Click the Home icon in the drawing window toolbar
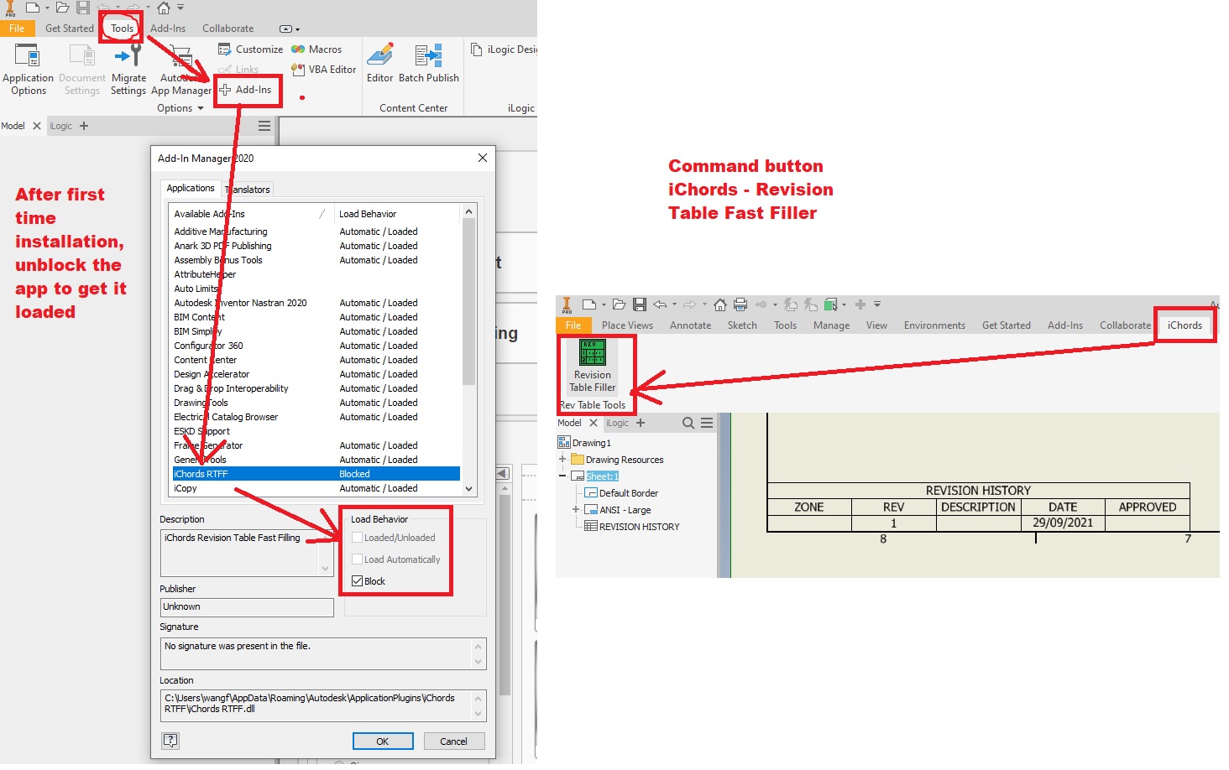Image resolution: width=1229 pixels, height=770 pixels. coord(720,304)
